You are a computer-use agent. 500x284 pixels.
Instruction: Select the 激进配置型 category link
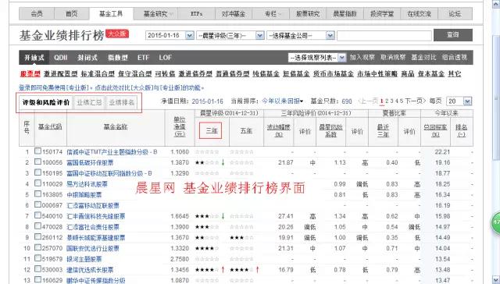[x=61, y=74]
